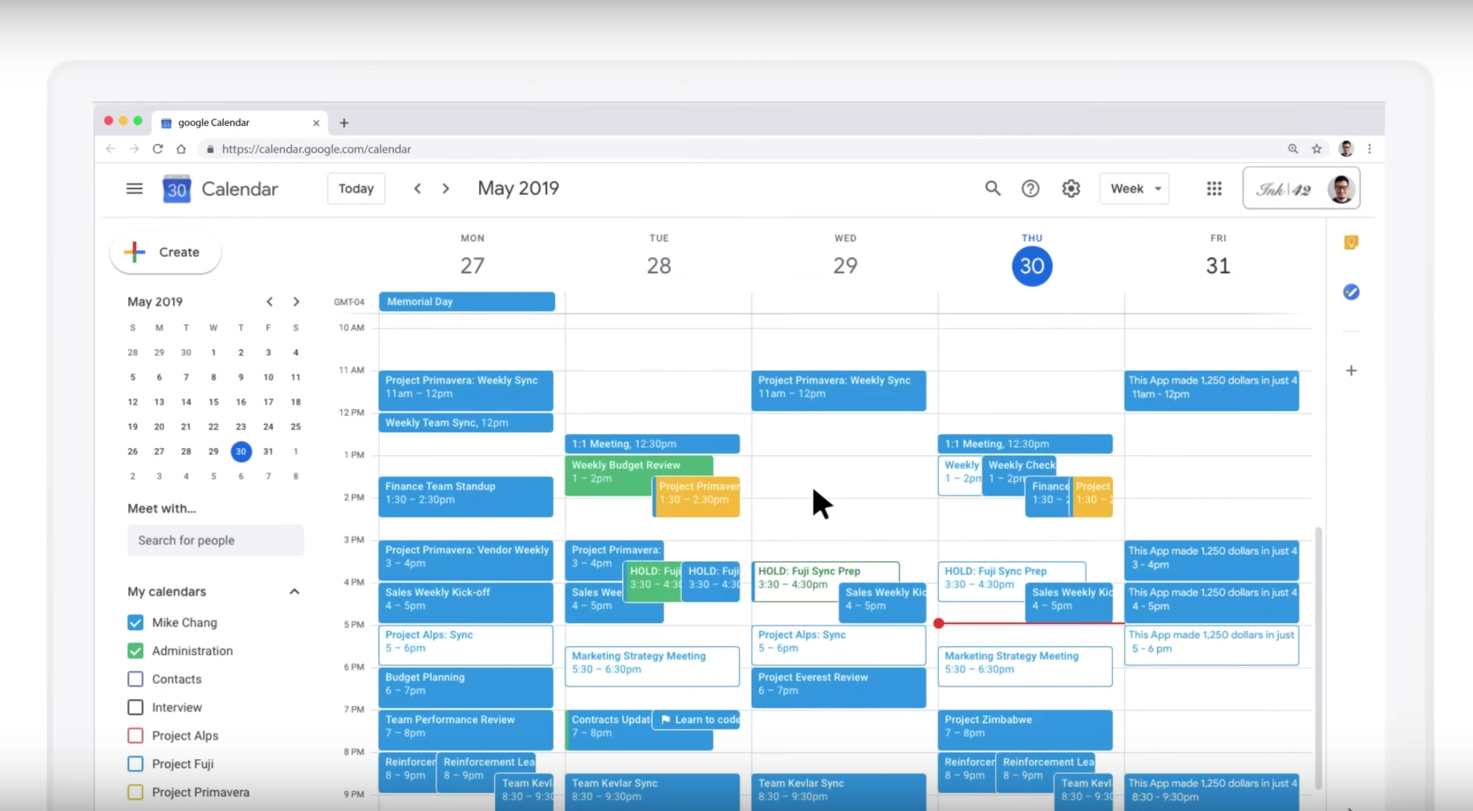Navigate to previous week arrow
Image resolution: width=1473 pixels, height=811 pixels.
417,188
